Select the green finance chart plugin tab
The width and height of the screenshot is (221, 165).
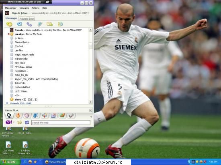62,116
